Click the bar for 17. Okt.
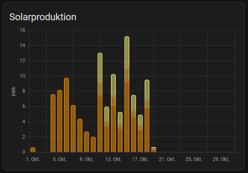248x173 pixels. tap(140, 134)
